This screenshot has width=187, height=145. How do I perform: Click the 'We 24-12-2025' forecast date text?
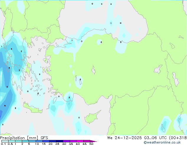click(x=124, y=138)
